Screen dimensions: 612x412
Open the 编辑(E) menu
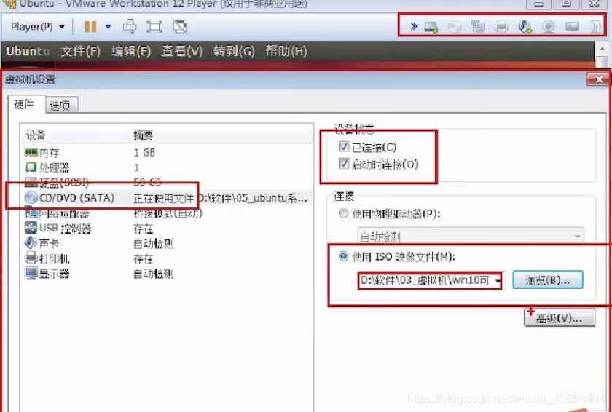(x=130, y=51)
